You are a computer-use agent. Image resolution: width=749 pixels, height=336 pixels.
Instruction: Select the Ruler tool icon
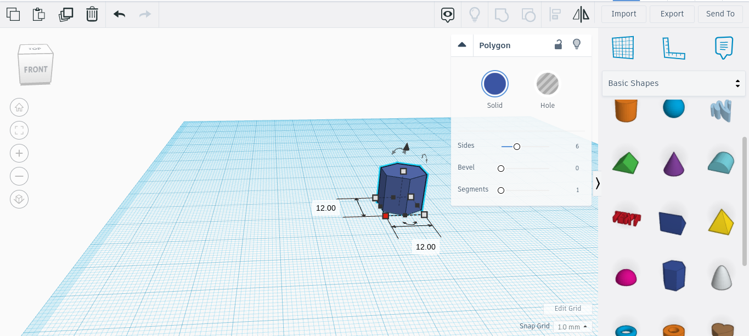pos(674,48)
